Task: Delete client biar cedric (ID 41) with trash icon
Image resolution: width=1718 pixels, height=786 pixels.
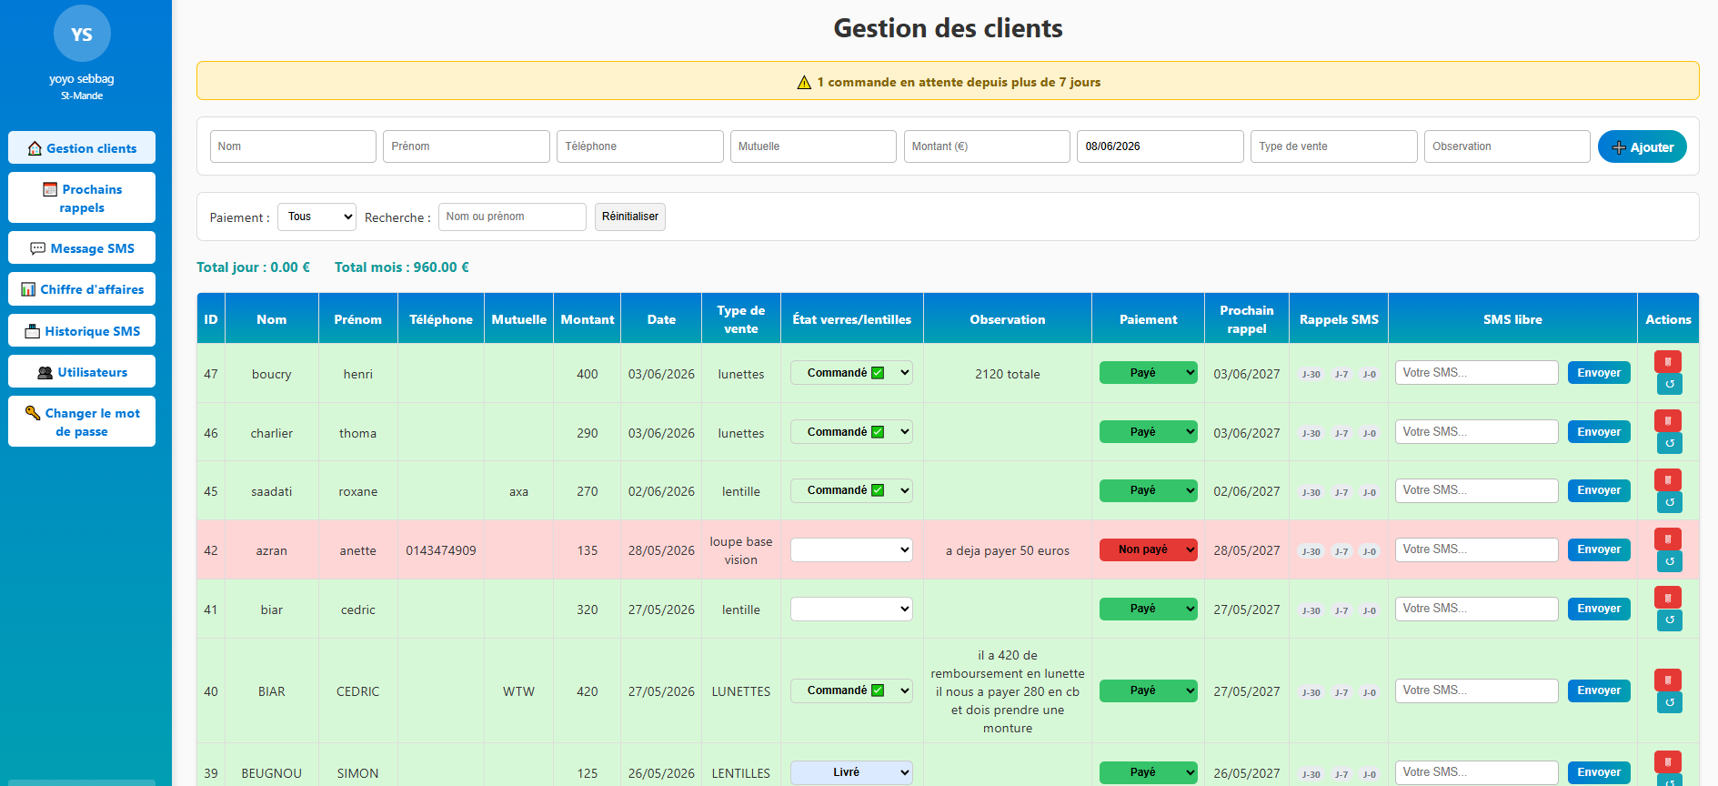Action: 1668,597
